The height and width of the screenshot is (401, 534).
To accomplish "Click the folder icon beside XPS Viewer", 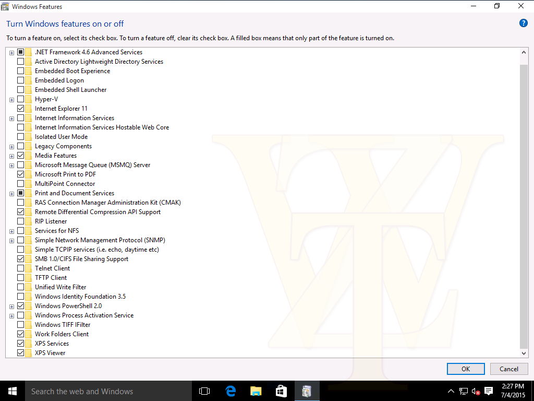I will (x=28, y=353).
